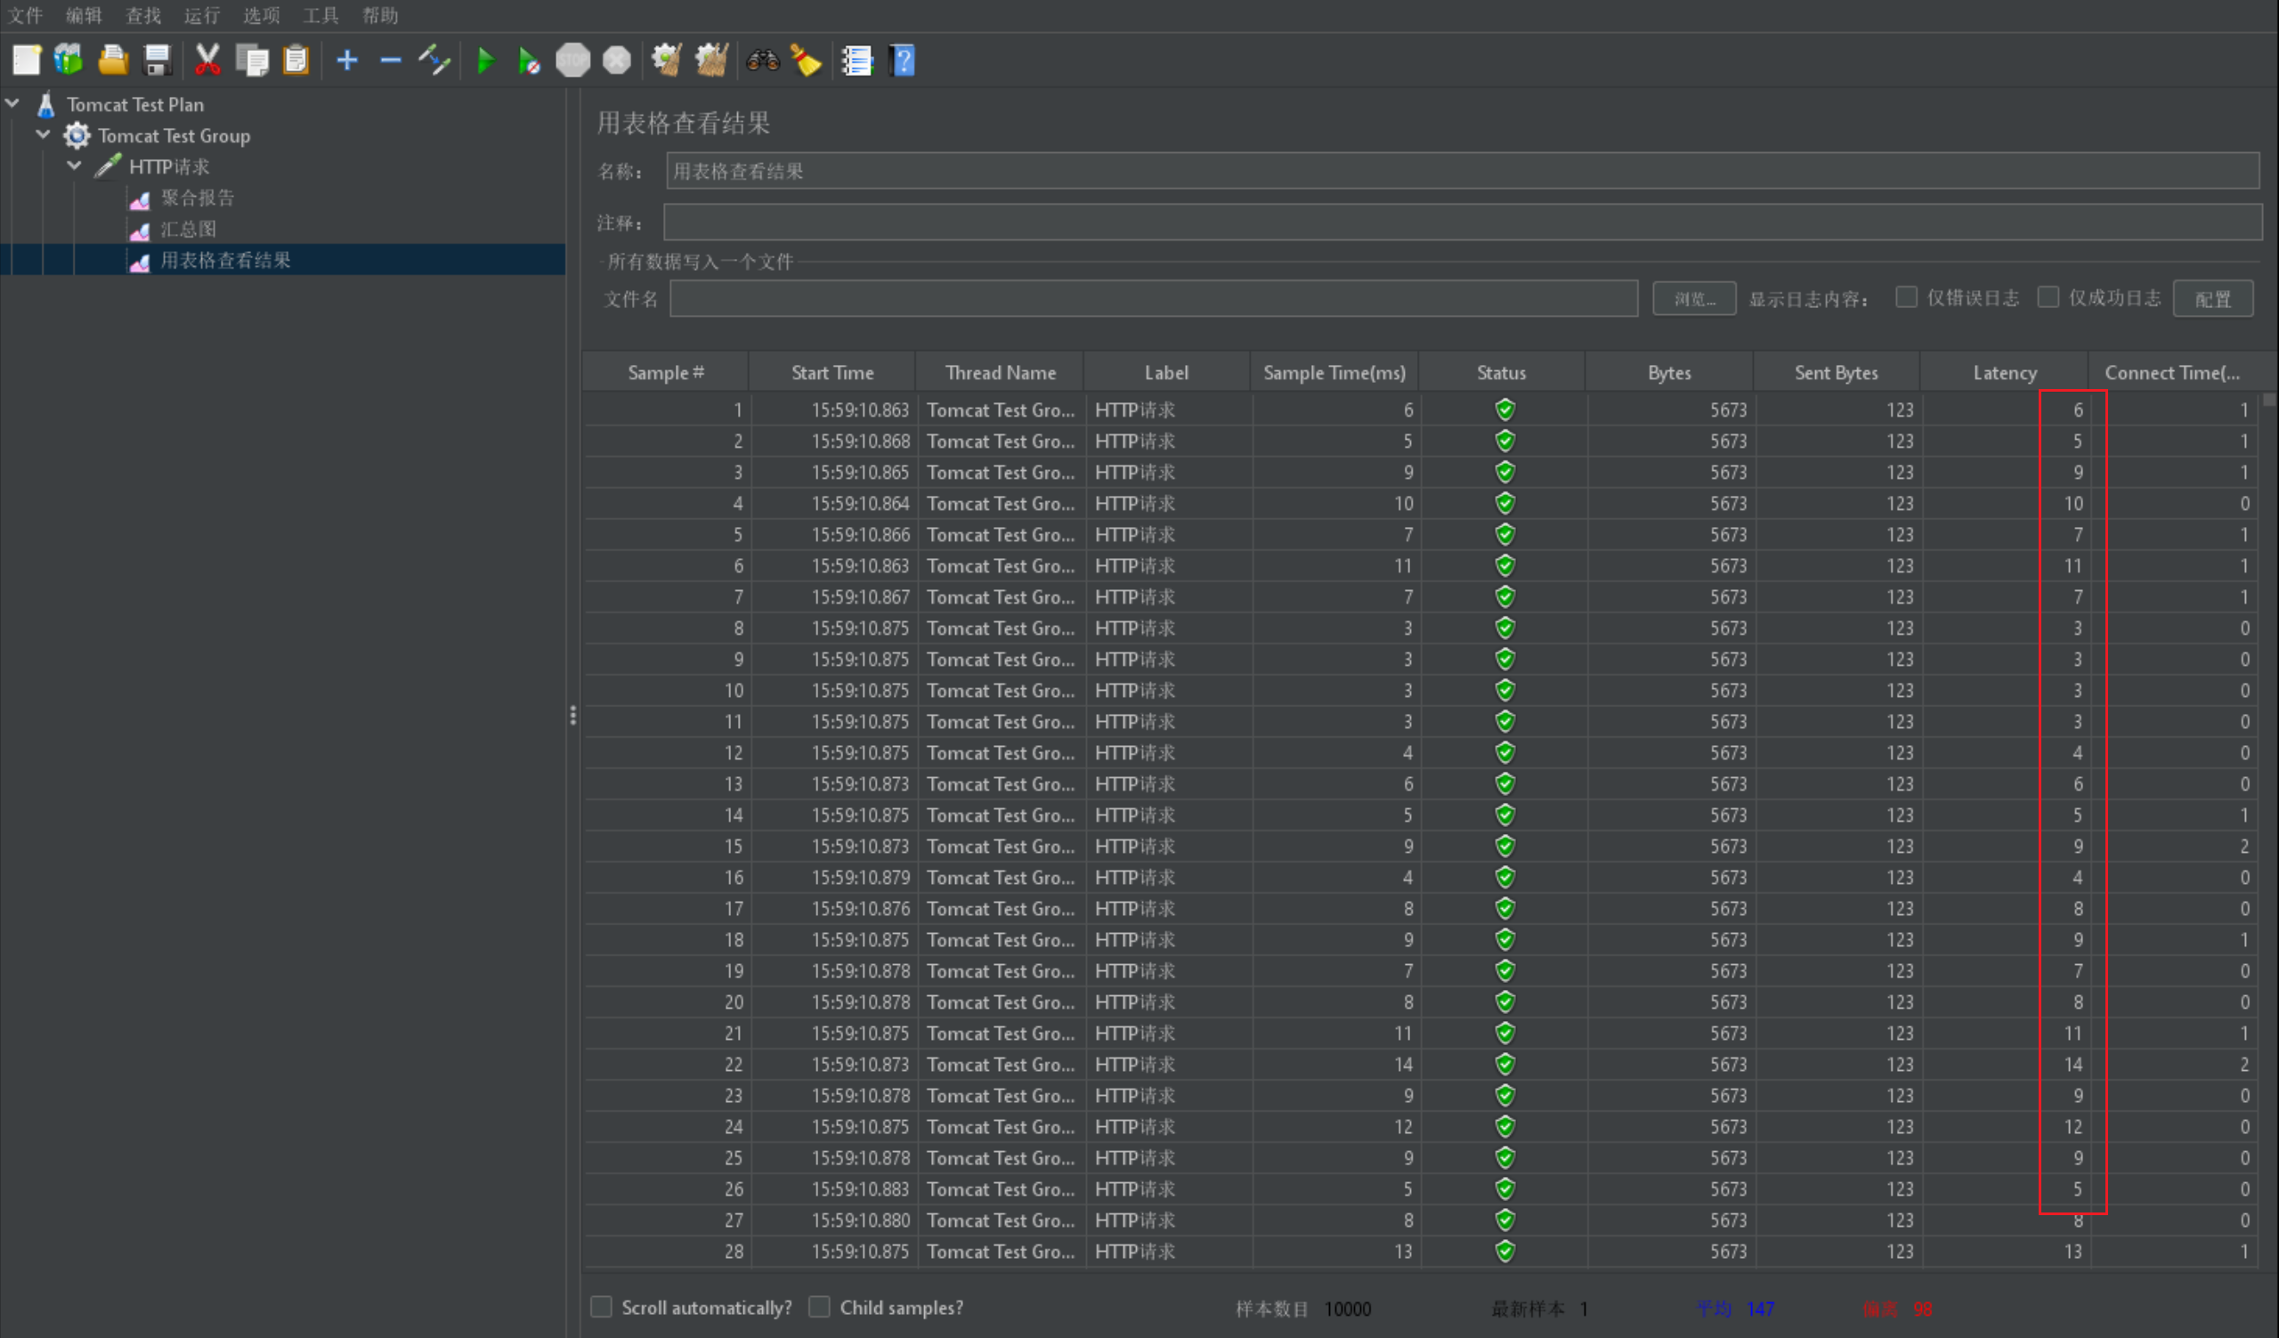This screenshot has width=2279, height=1338.
Task: Open the 文件 menu
Action: pos(25,15)
